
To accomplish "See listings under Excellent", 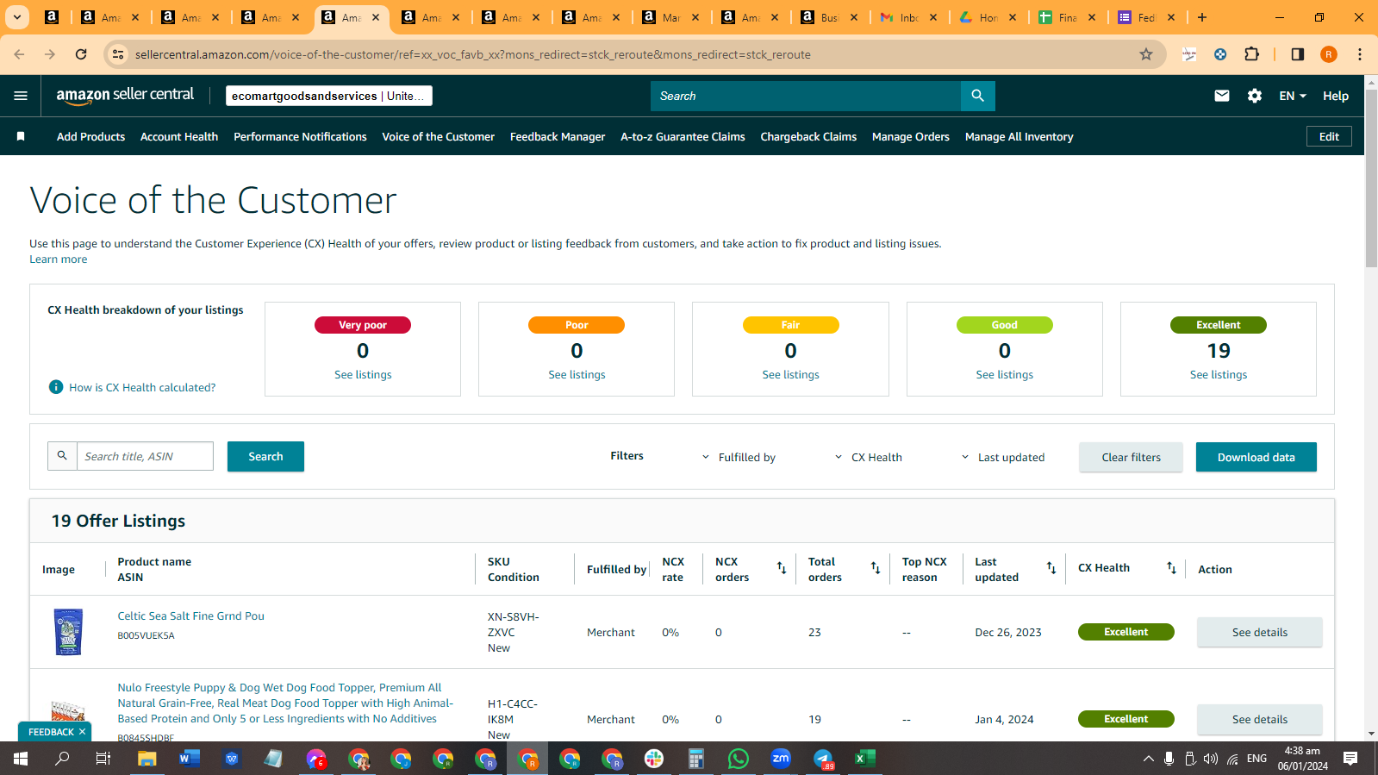I will (1218, 375).
